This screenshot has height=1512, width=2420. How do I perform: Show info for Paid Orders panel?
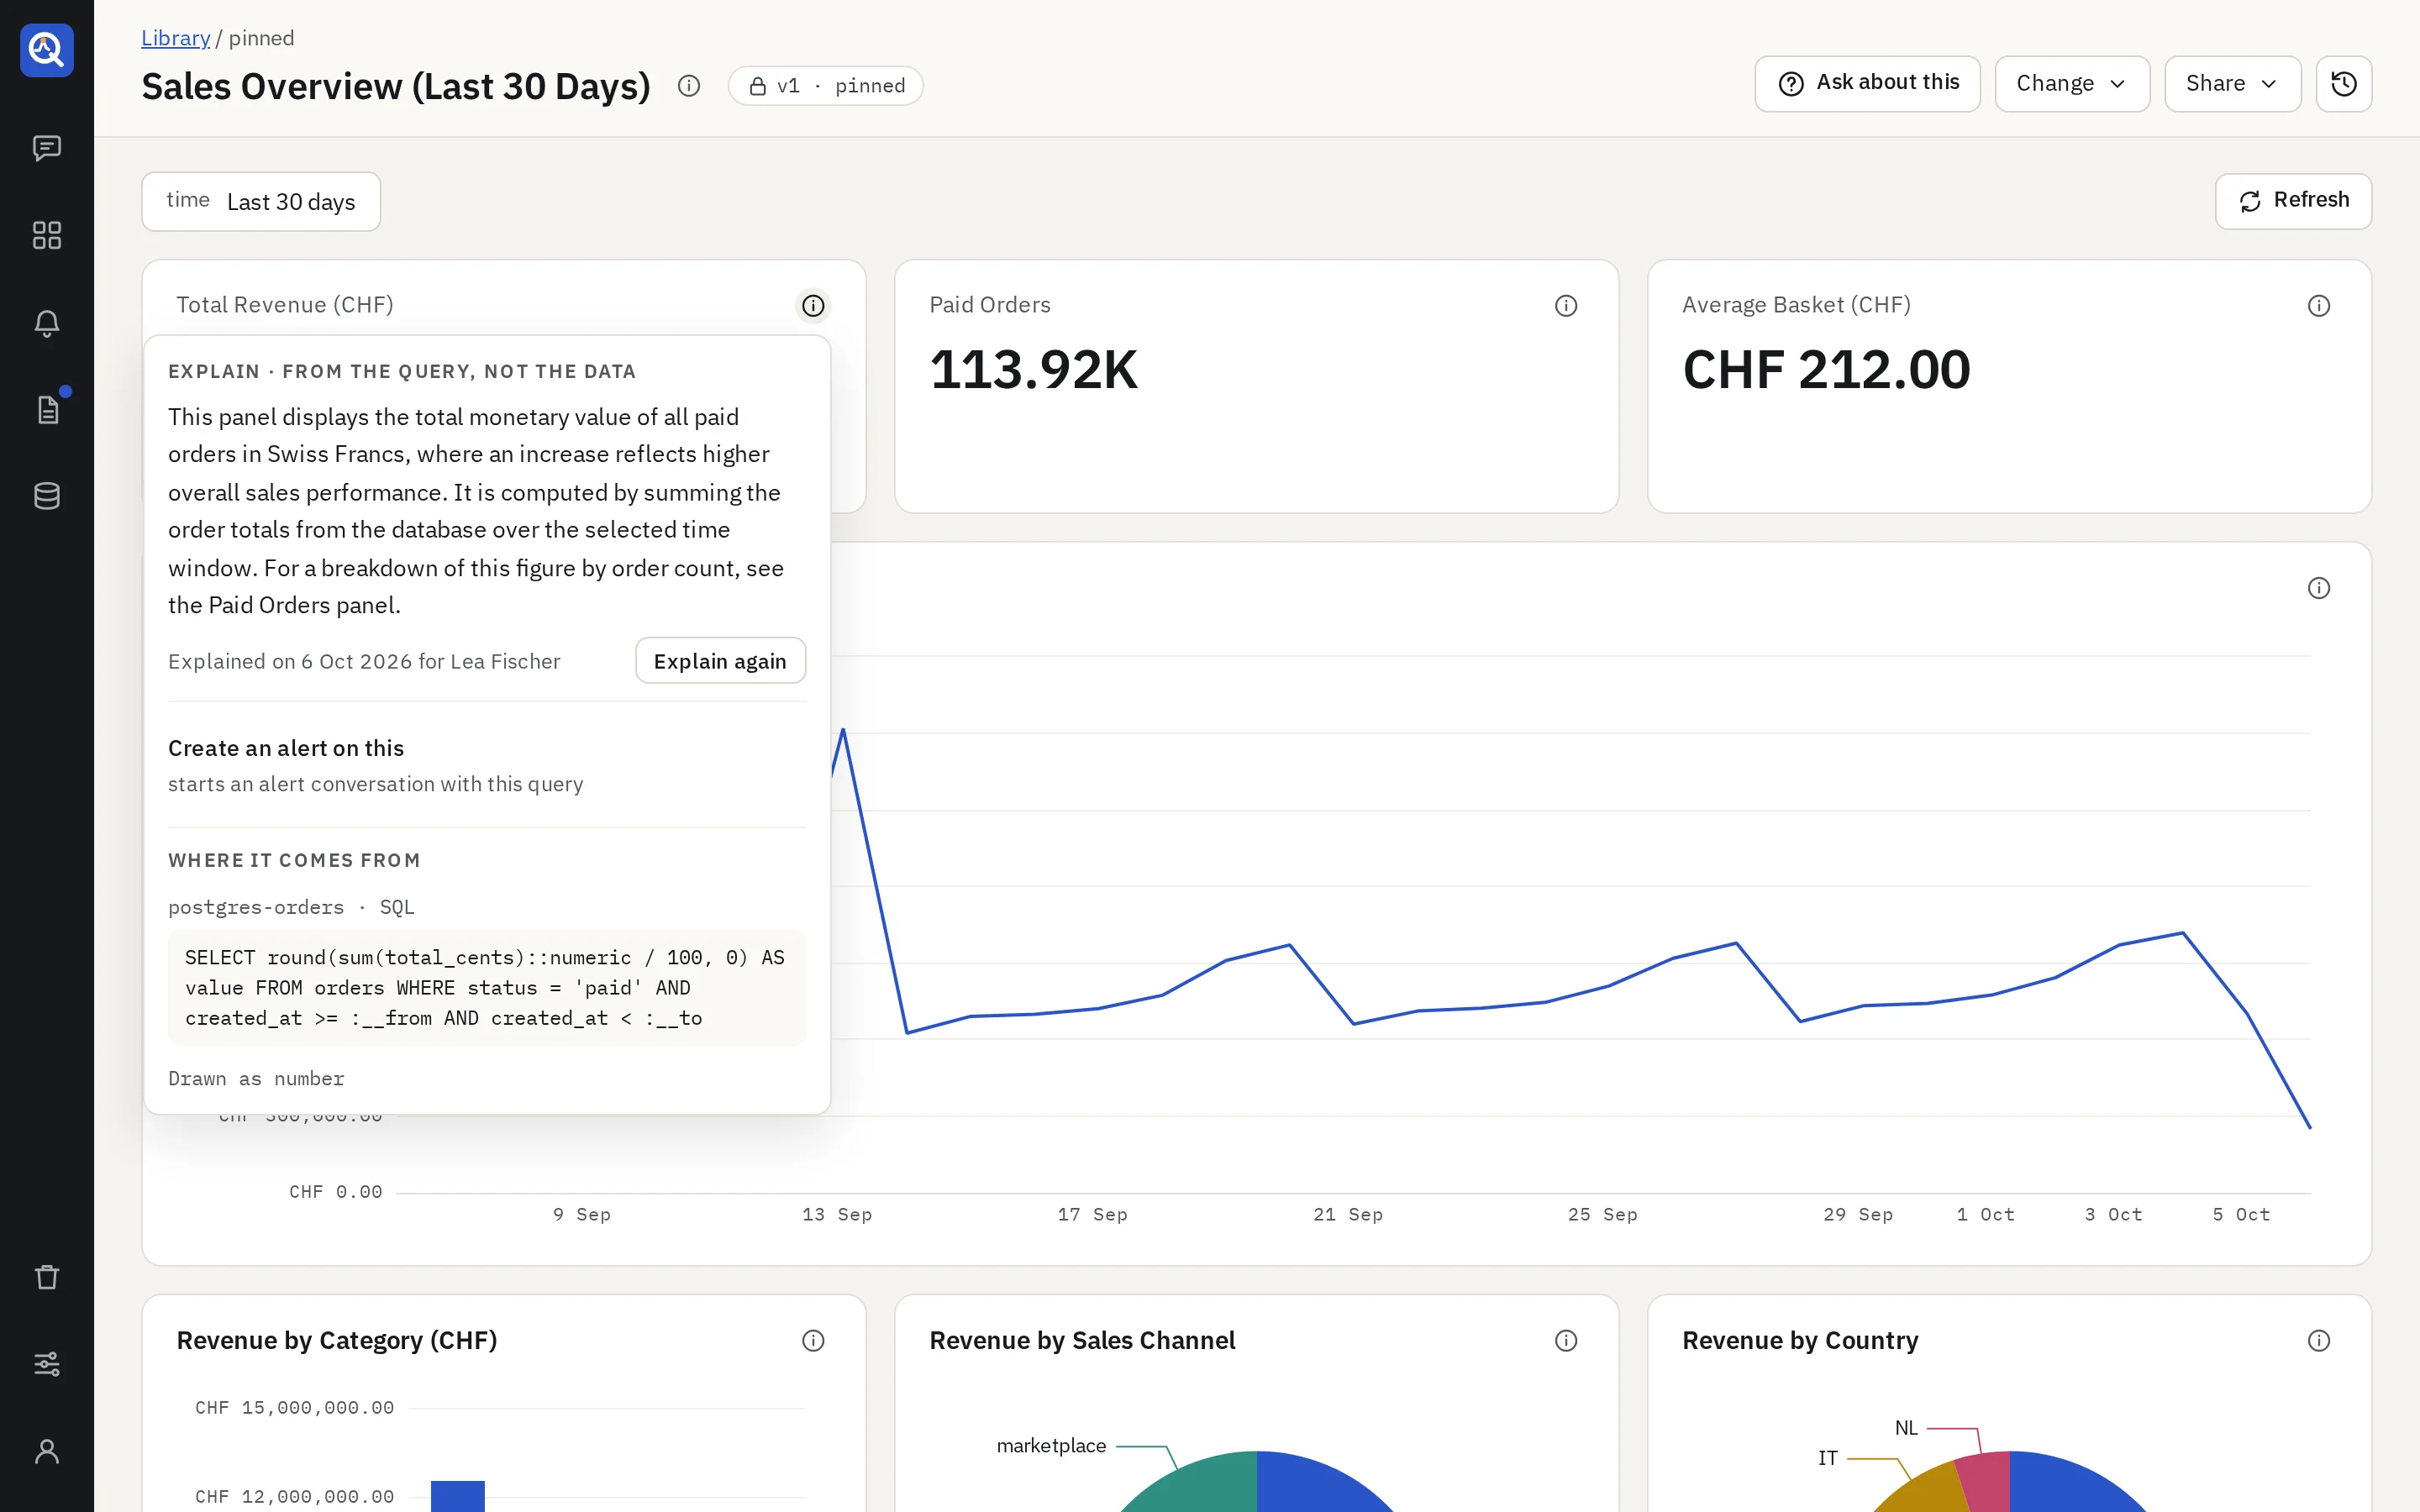point(1566,305)
